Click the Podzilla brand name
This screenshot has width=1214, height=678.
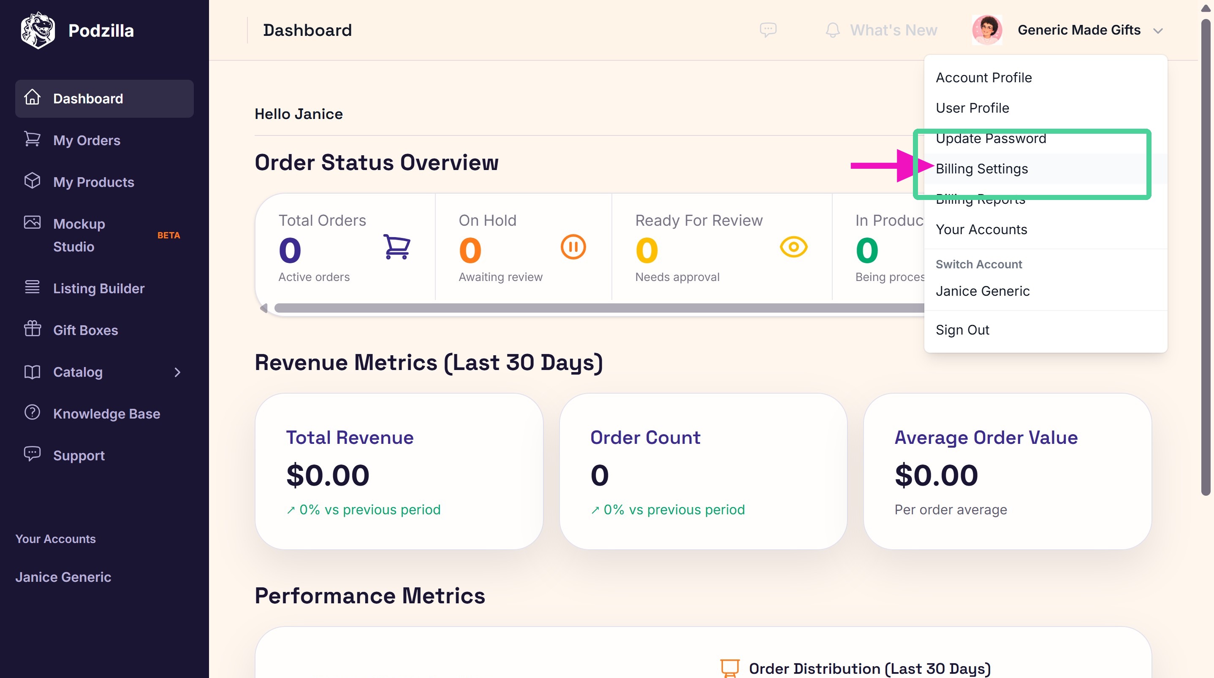[x=101, y=31]
